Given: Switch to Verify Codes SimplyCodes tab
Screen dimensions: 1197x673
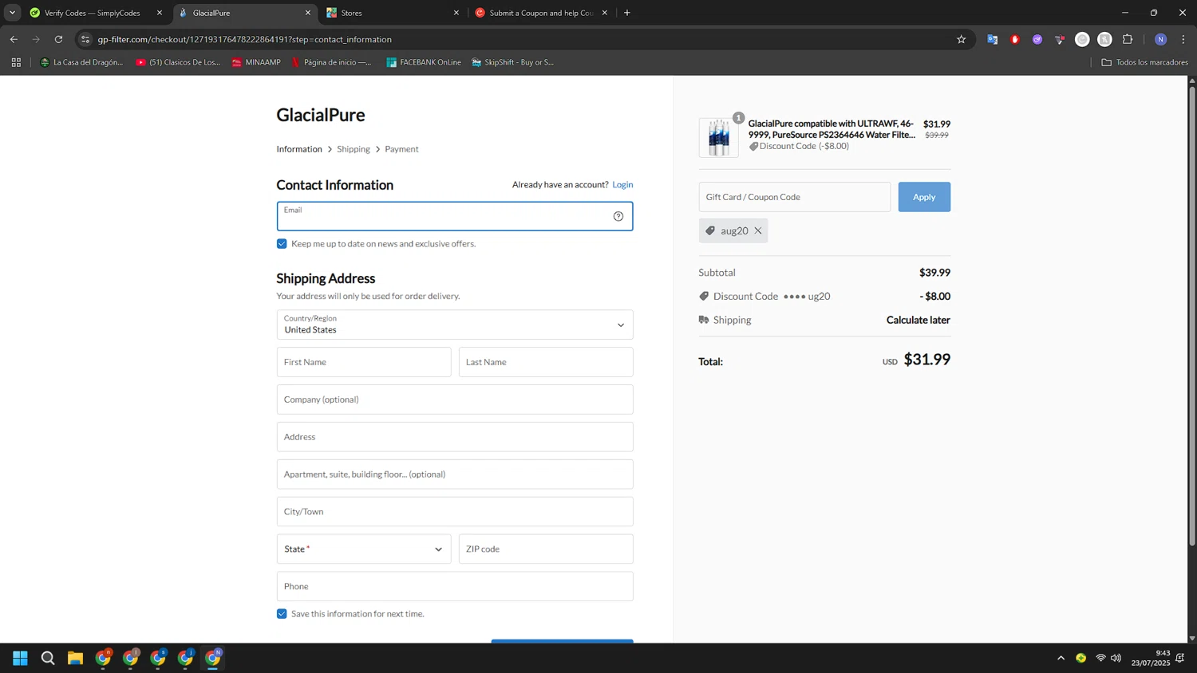Looking at the screenshot, I should [92, 13].
